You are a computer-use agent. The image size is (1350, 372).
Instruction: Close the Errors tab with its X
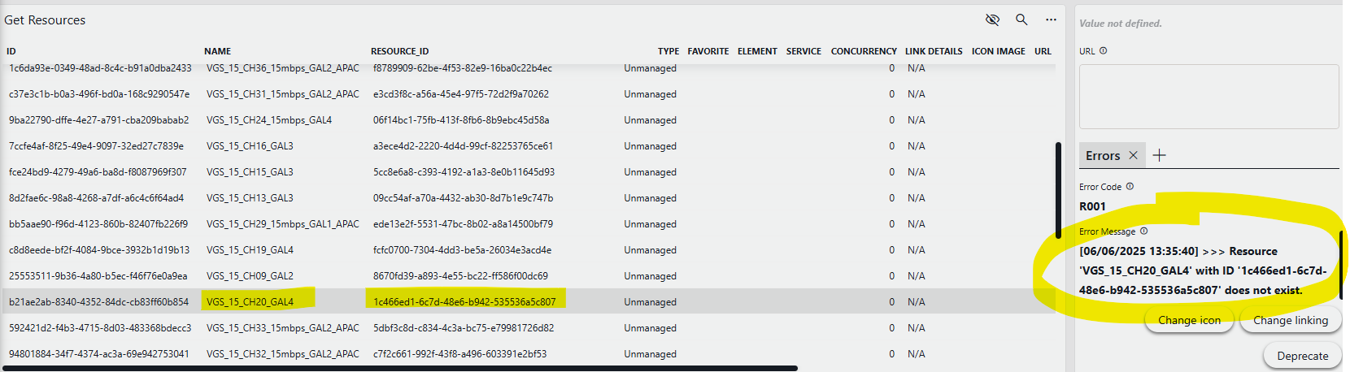pos(1133,155)
